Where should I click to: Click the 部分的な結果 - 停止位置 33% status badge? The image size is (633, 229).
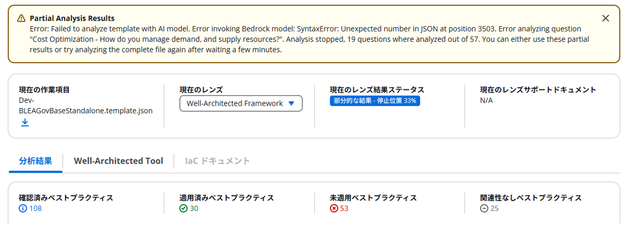pos(375,101)
